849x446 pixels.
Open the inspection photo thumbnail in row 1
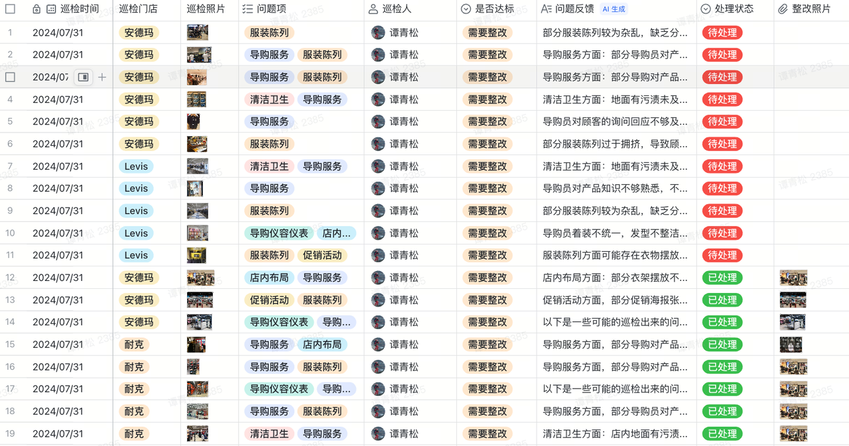click(197, 32)
